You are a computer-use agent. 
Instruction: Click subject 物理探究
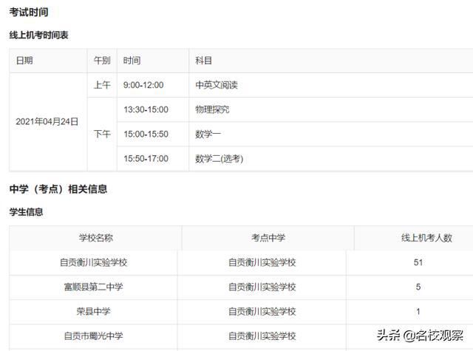212,109
